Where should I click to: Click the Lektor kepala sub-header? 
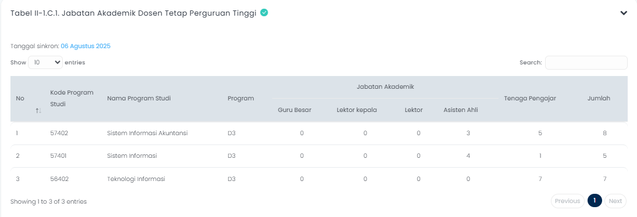pos(357,110)
